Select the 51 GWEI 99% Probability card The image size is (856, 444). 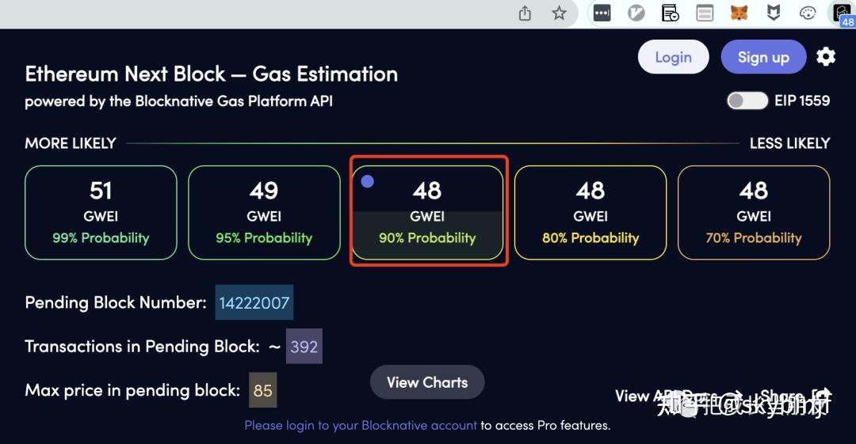[101, 213]
